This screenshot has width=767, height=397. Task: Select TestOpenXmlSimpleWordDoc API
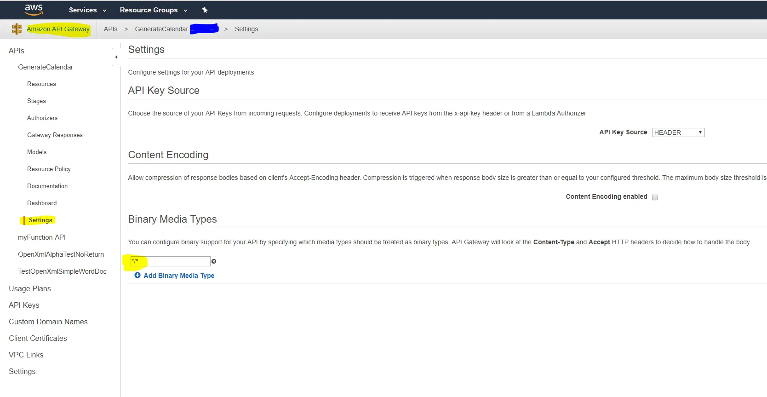coord(62,271)
